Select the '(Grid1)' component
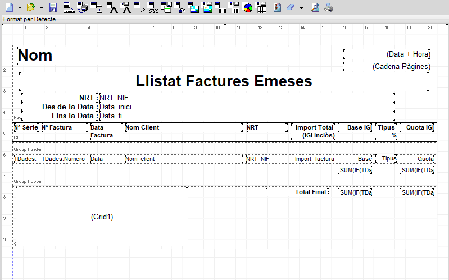The image size is (449, 280). (x=102, y=217)
